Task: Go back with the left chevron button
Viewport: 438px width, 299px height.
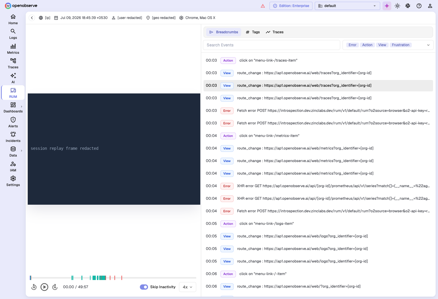Action: click(x=32, y=18)
